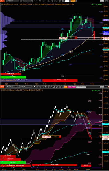Show data box icon in 30 Renko chart
The width and height of the screenshot is (109, 171).
pyautogui.click(x=48, y=87)
